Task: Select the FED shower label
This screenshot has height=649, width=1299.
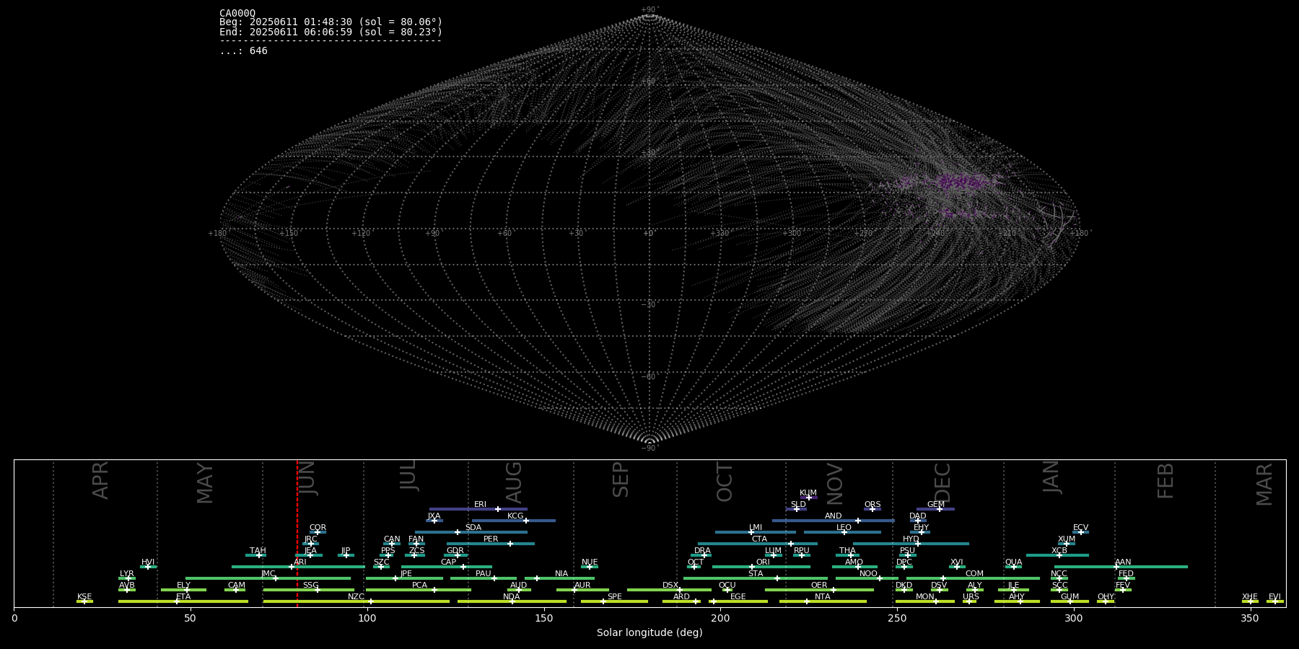Action: coord(1126,574)
